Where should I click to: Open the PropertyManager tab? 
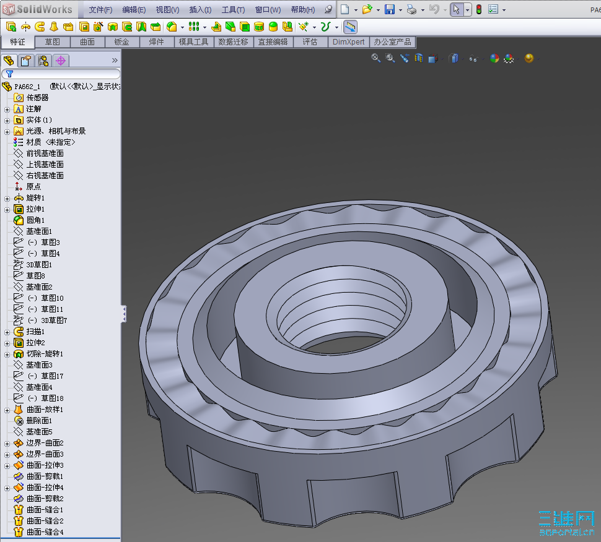[26, 61]
